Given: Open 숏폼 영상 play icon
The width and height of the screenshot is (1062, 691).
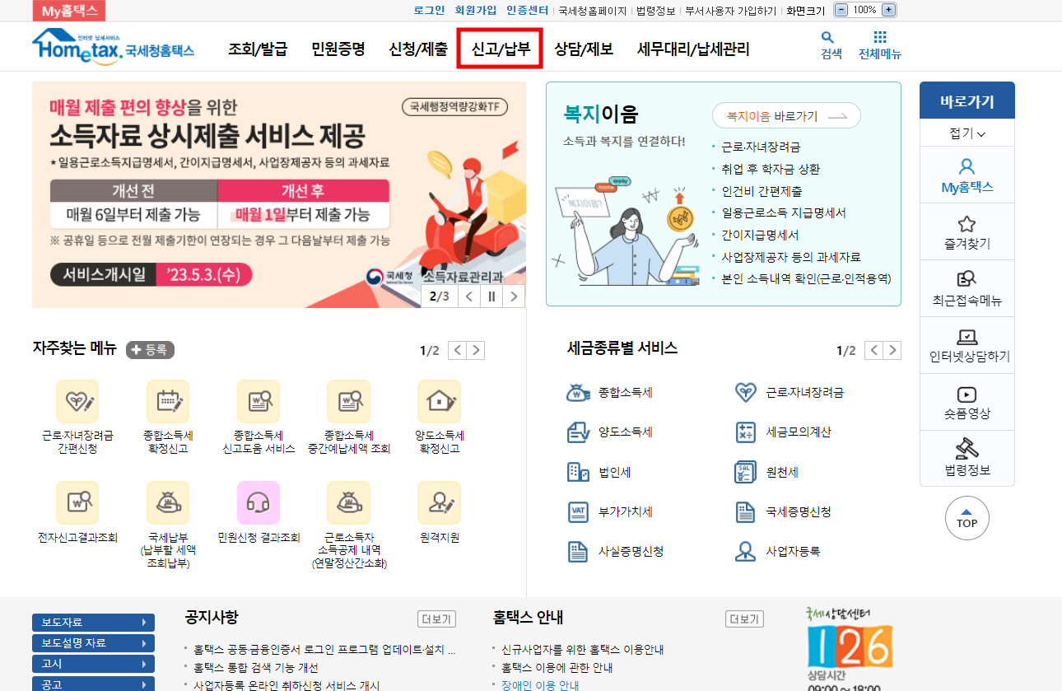Looking at the screenshot, I should point(967,395).
